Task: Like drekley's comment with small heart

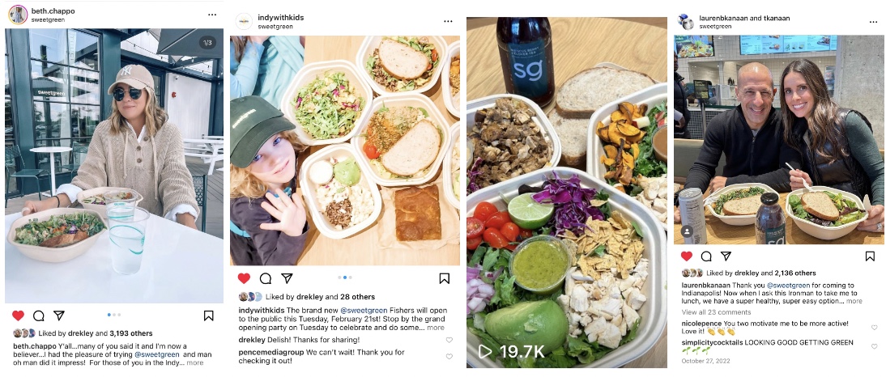Action: pyautogui.click(x=449, y=341)
